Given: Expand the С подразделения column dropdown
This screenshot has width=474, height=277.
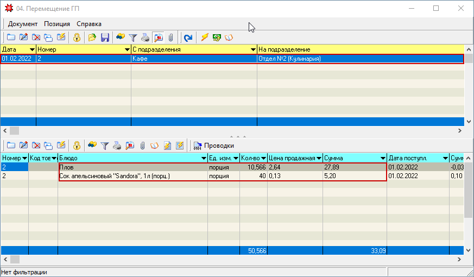Looking at the screenshot, I should point(253,49).
